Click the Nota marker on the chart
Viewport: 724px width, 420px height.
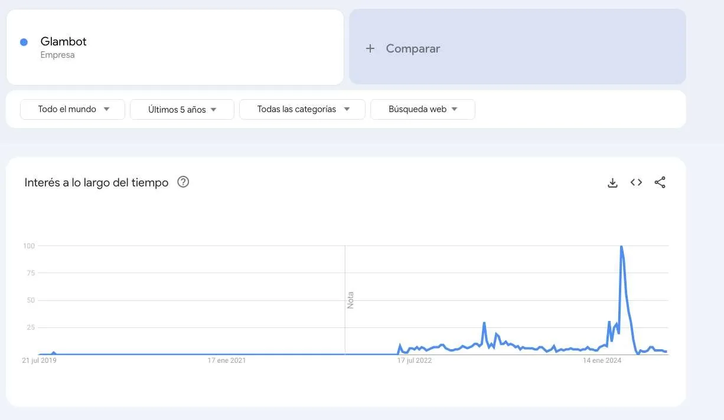[350, 300]
